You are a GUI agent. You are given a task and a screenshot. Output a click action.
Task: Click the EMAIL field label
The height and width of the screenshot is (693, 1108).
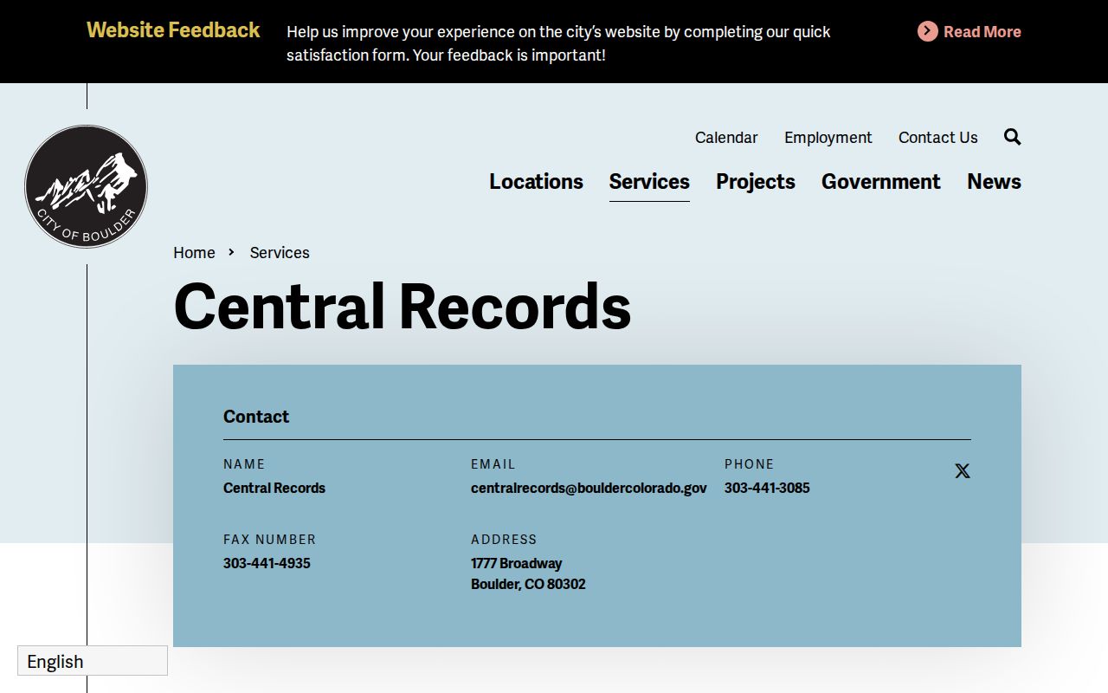click(493, 464)
